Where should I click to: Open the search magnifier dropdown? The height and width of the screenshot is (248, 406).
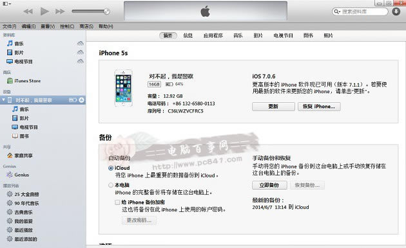(337, 12)
